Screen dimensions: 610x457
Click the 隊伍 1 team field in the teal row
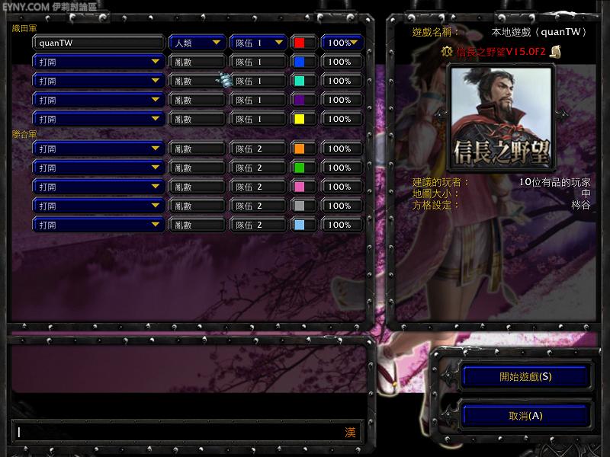258,81
